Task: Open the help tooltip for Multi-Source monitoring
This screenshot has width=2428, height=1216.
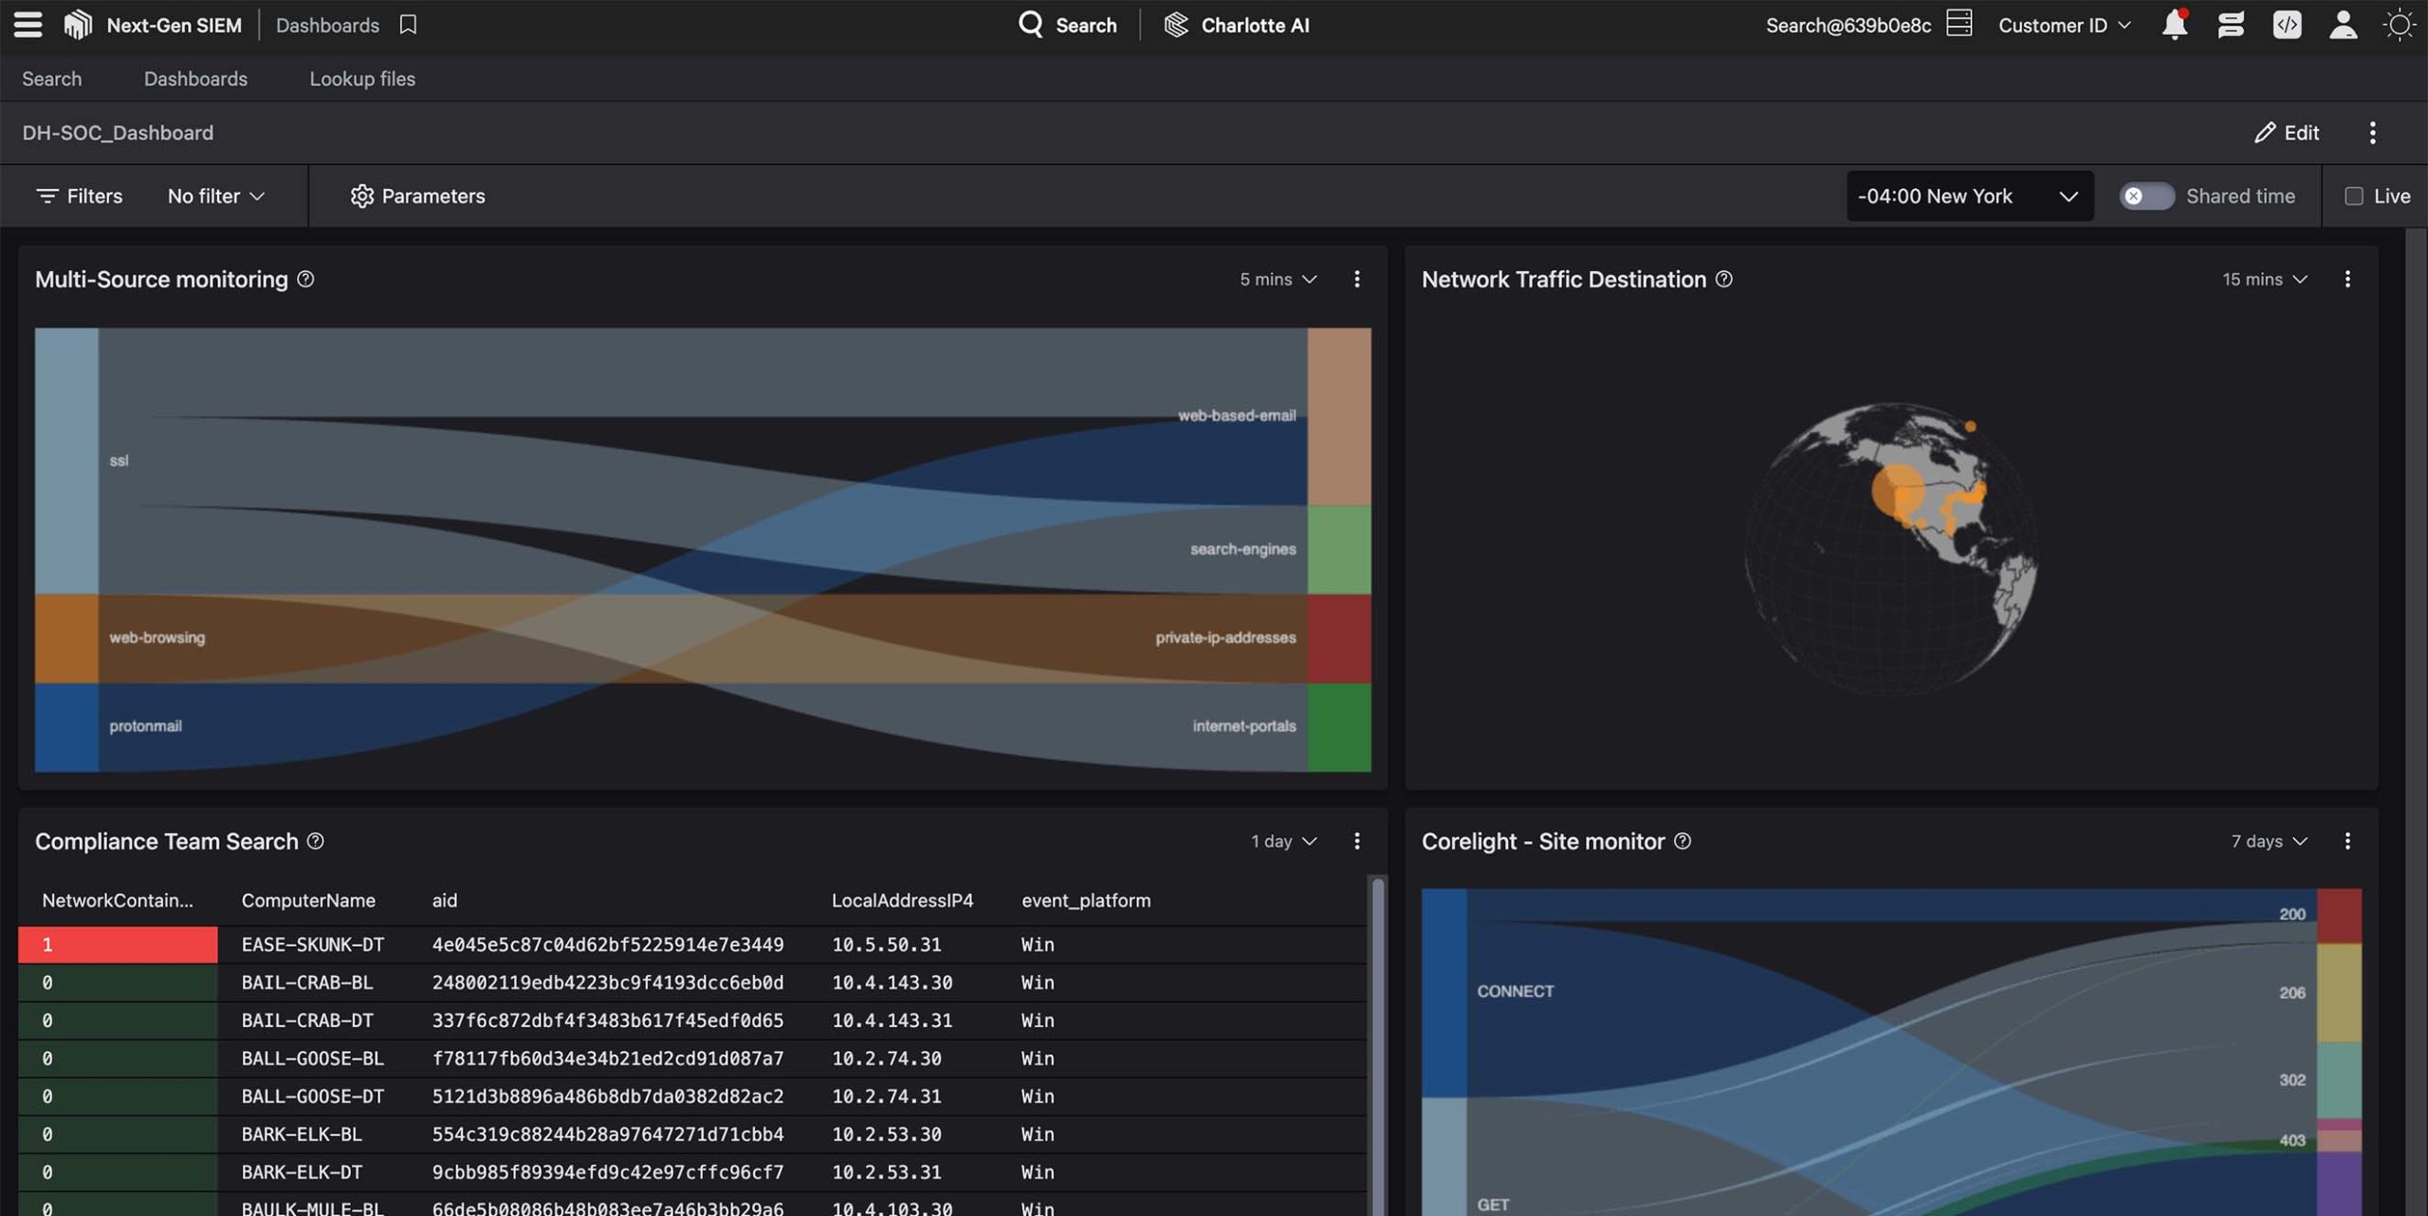Action: tap(305, 279)
